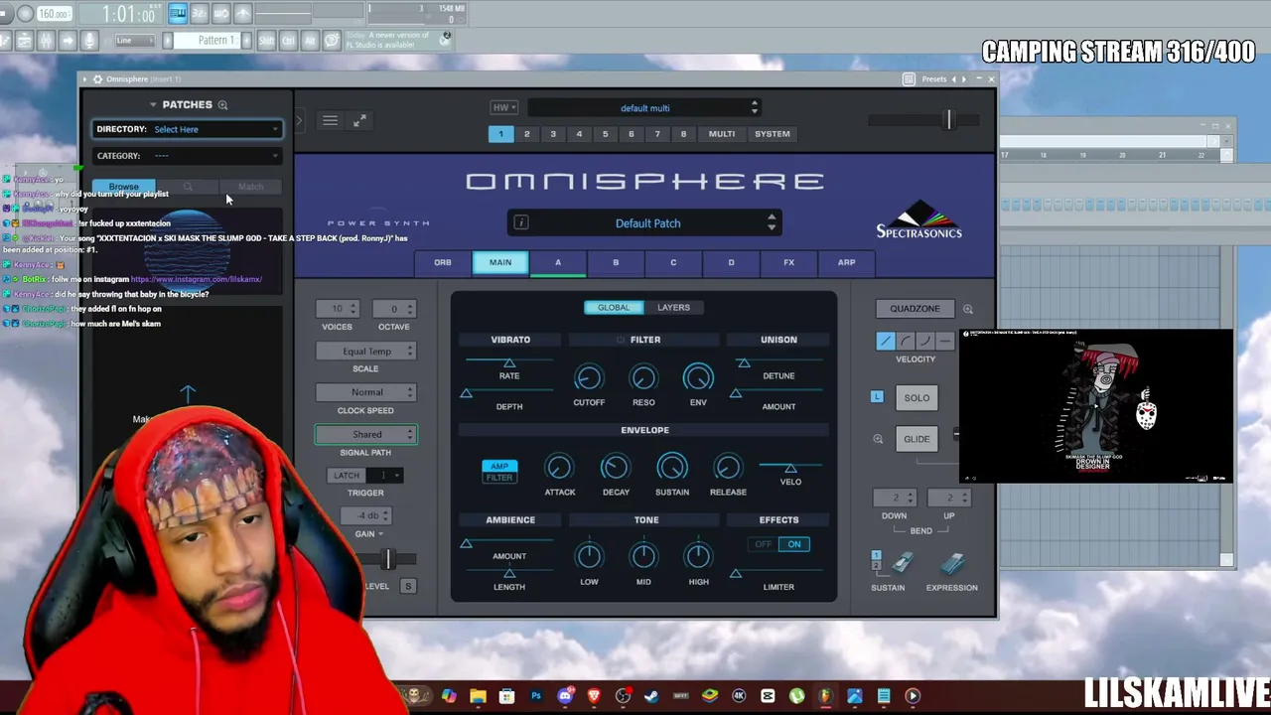The width and height of the screenshot is (1271, 715).
Task: Open FL Studio update notification icon
Action: coord(446,37)
